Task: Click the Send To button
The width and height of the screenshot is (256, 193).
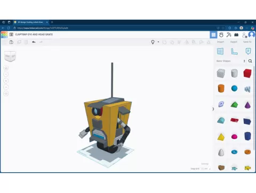Action: [247, 42]
